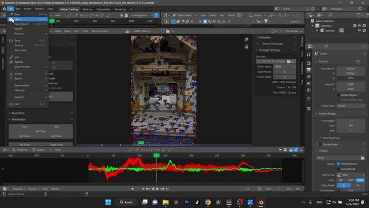Click the Floor orientation button

(x=25, y=127)
